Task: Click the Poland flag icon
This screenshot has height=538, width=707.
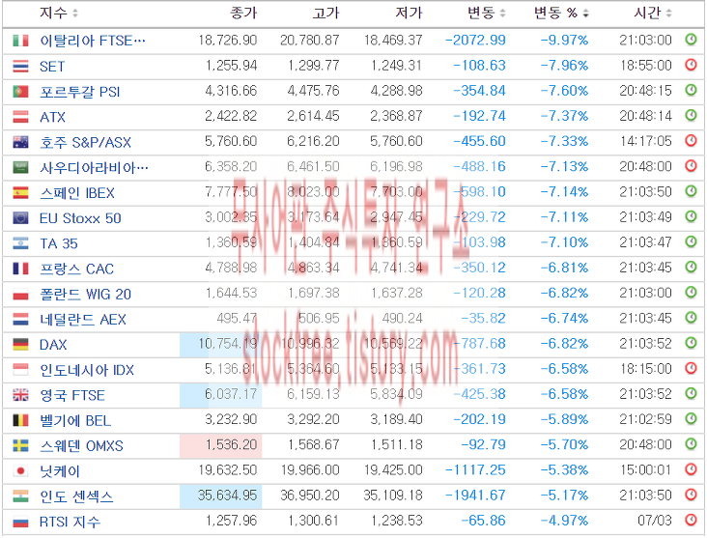Action: pos(20,294)
